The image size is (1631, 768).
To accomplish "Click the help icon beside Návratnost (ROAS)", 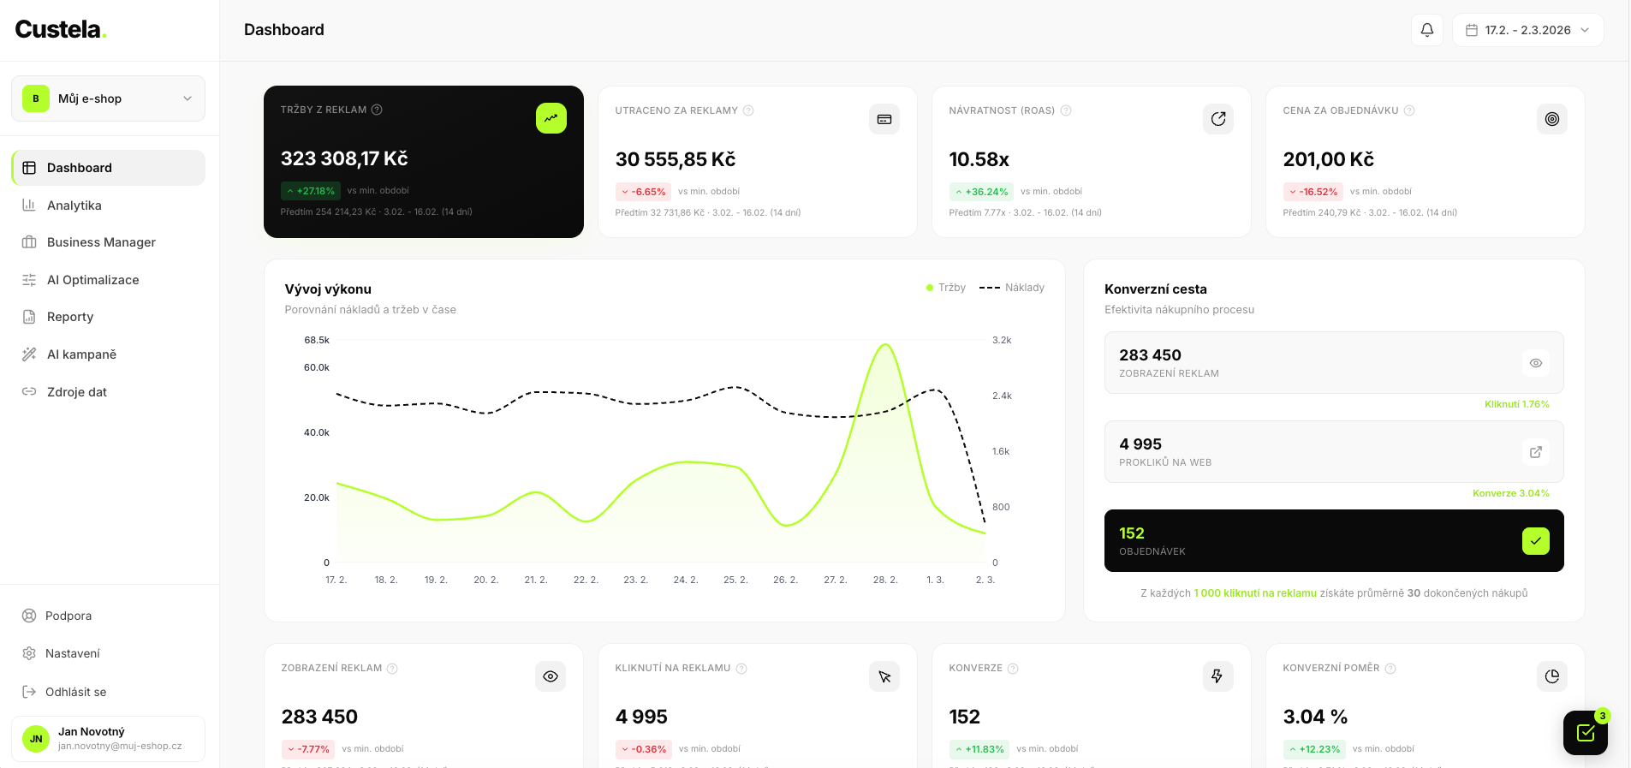I will [x=1066, y=110].
